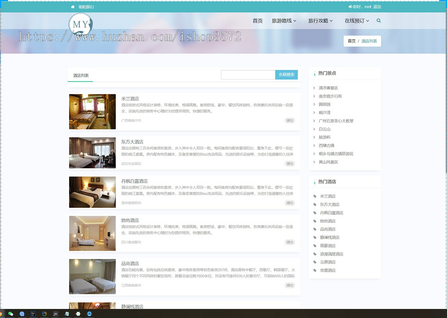Click the magnifier search icon in navbar
This screenshot has height=318, width=447.
tap(378, 20)
